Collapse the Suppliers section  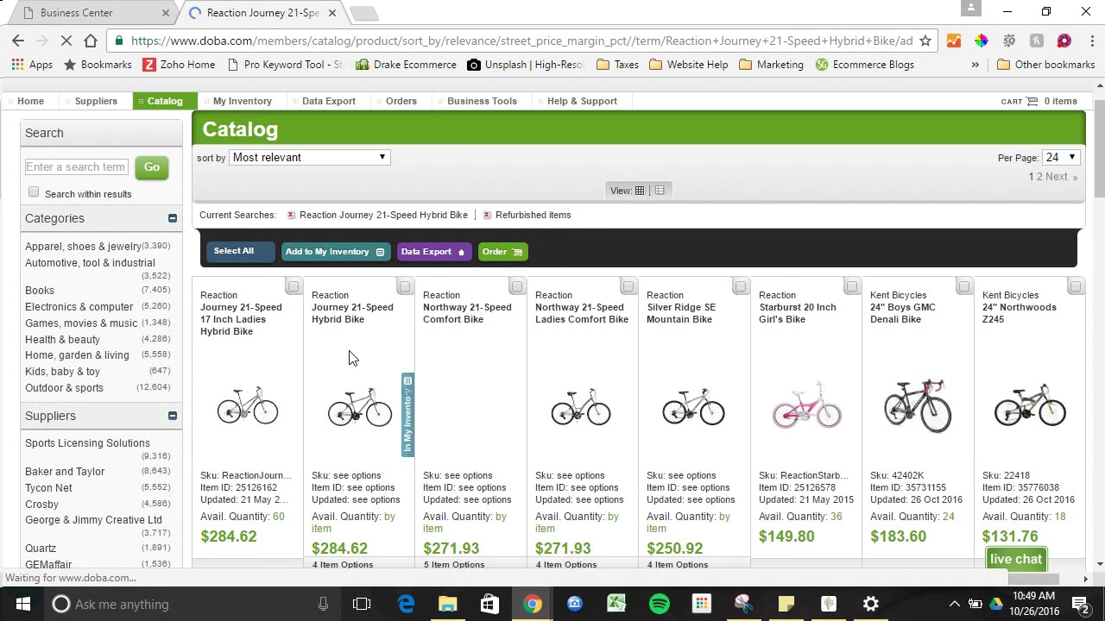173,416
